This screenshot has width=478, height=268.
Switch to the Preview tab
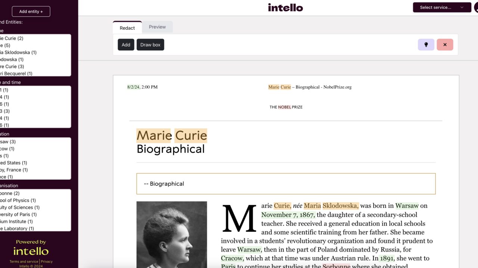[x=157, y=27]
